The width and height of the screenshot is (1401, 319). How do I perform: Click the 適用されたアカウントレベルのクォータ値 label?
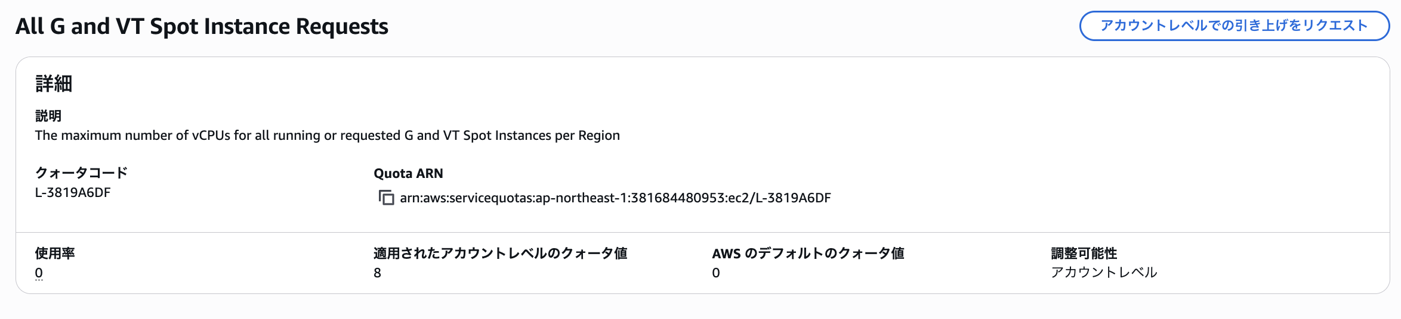coord(500,254)
